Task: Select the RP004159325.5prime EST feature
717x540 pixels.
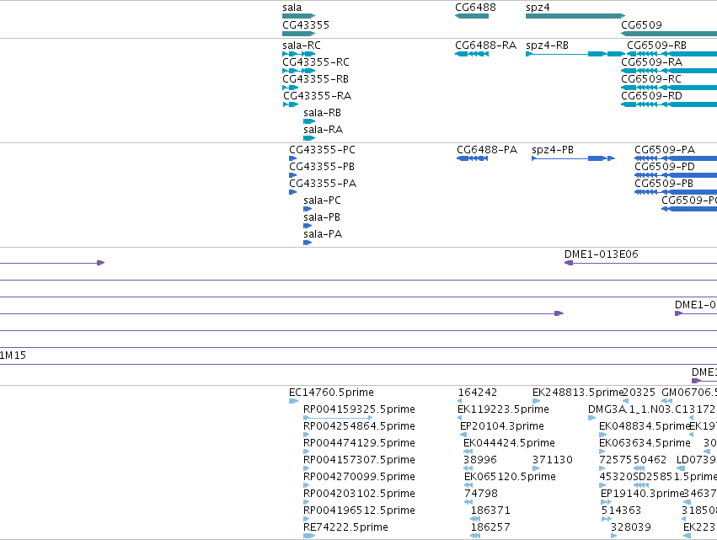Action: pos(338,418)
